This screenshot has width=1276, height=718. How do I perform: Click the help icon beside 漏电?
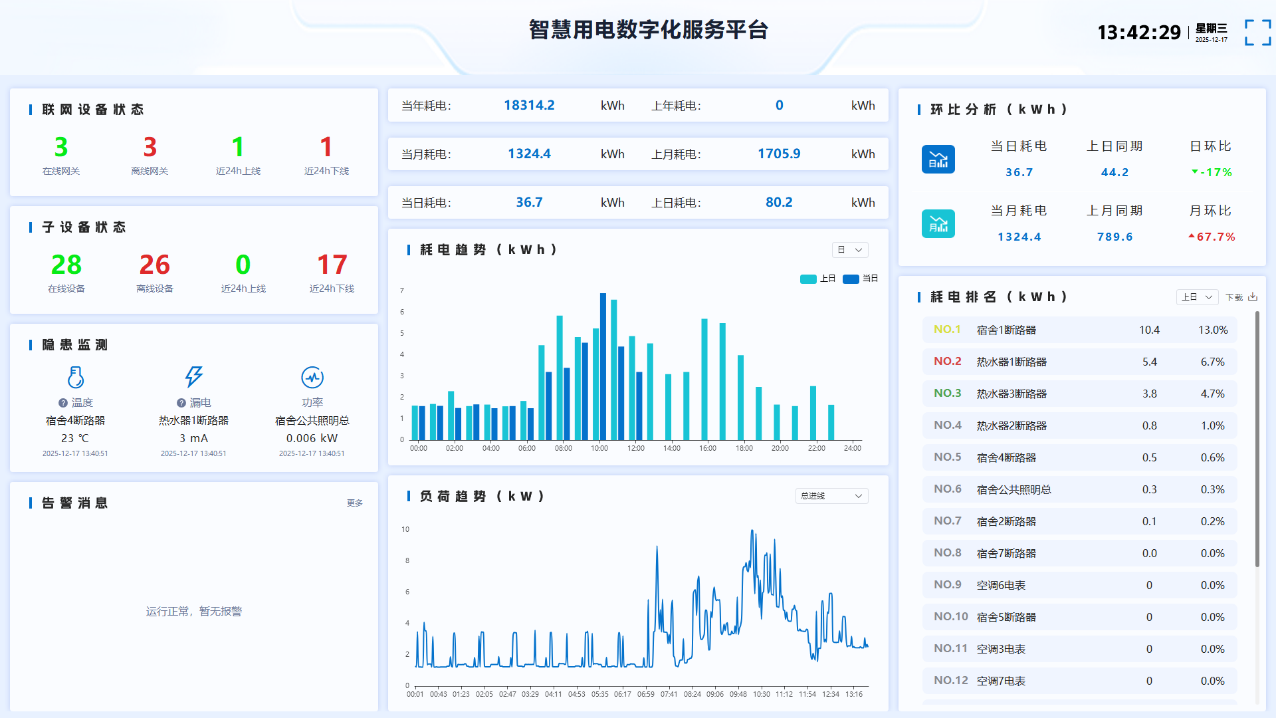coord(181,403)
